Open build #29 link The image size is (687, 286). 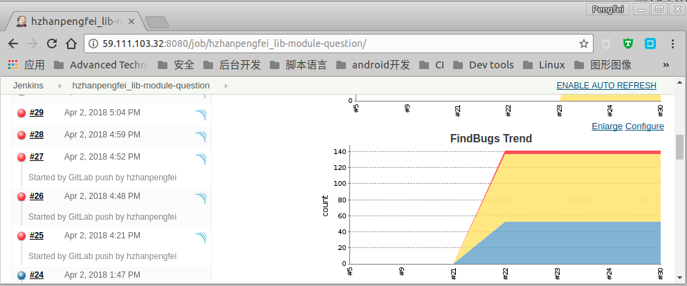(37, 113)
